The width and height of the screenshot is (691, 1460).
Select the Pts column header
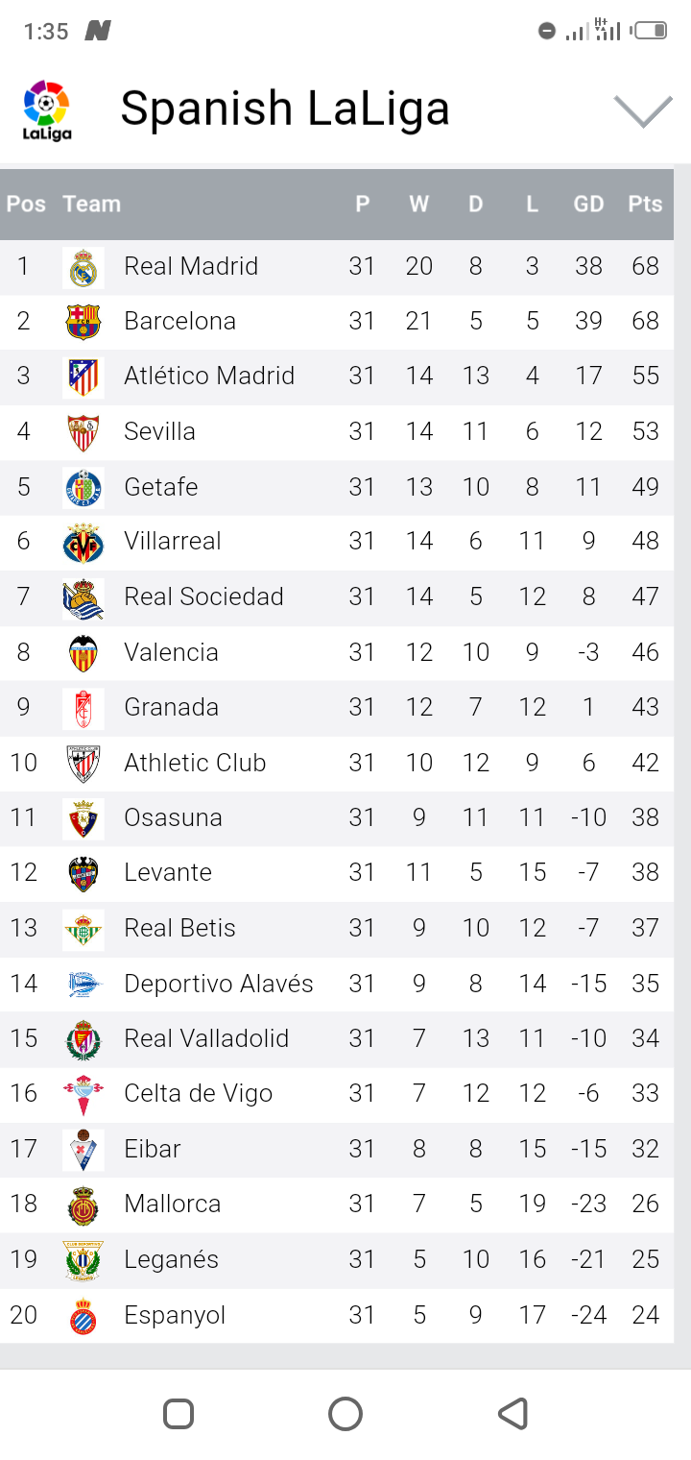coord(645,204)
